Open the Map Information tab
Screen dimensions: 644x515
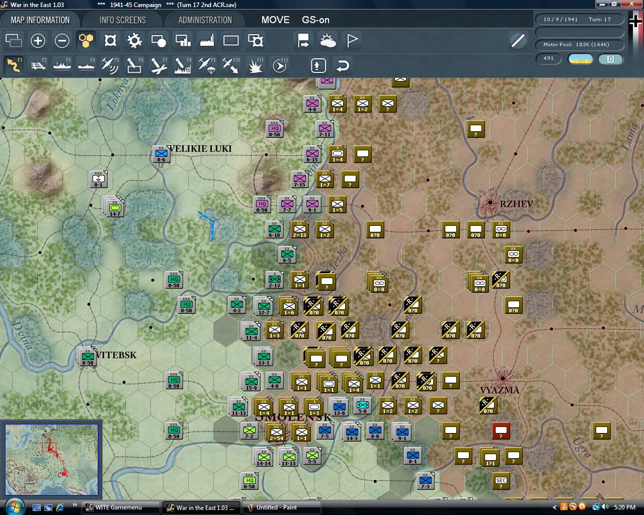(x=40, y=20)
